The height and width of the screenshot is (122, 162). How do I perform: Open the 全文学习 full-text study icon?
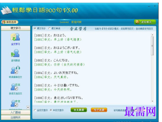(15, 37)
